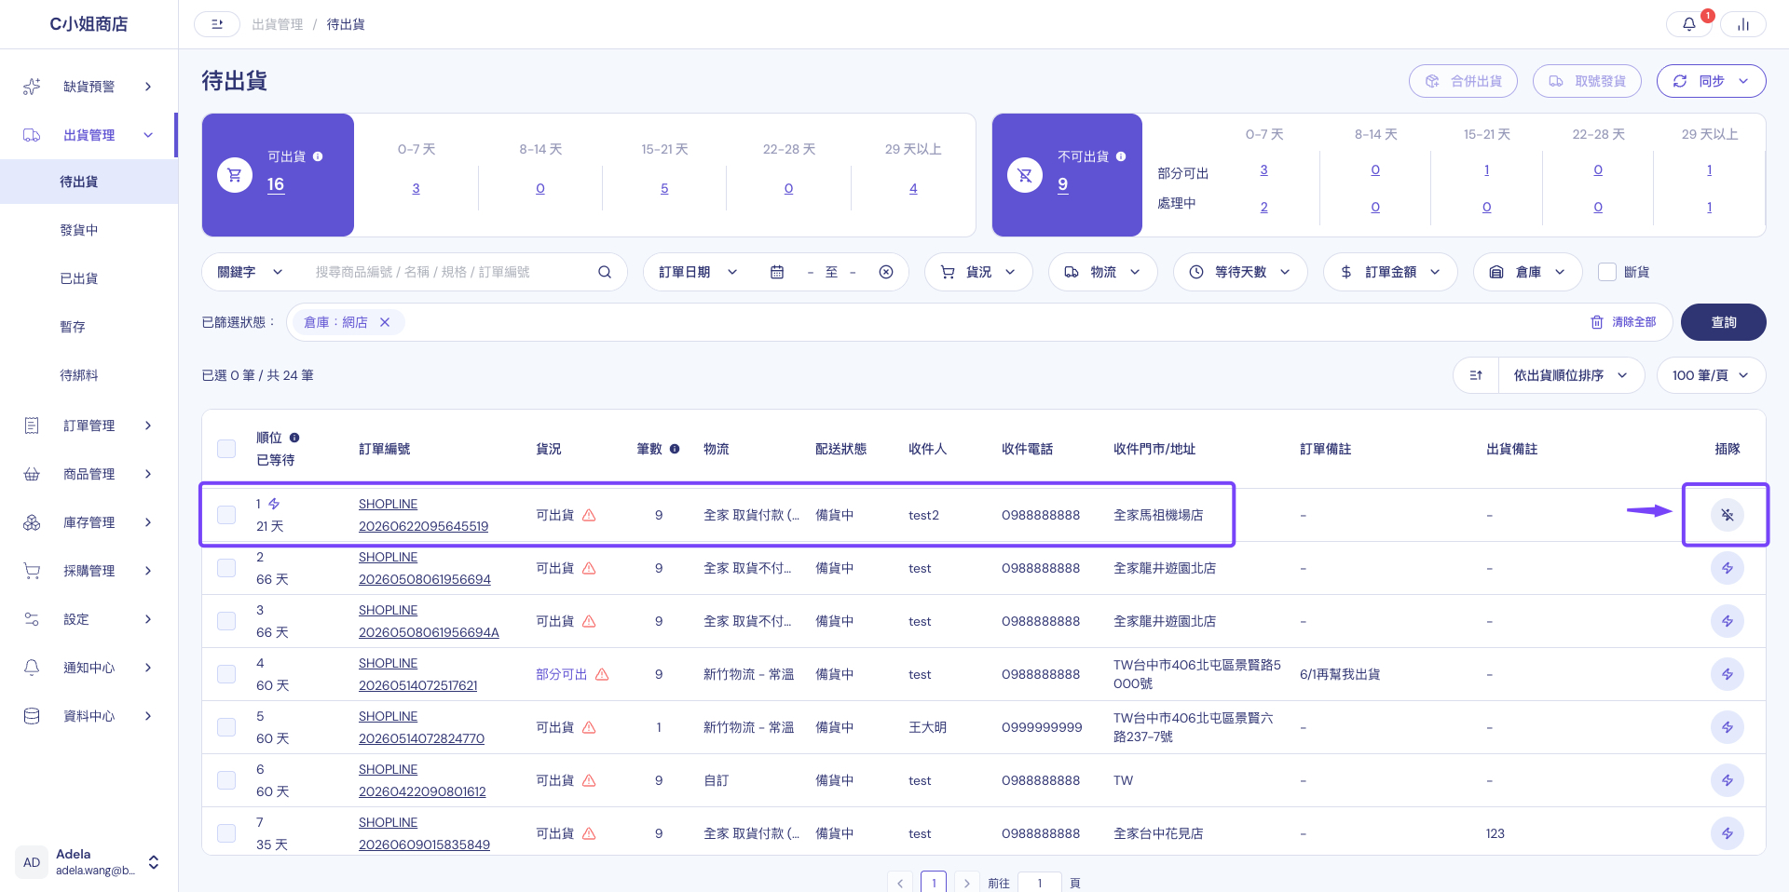Image resolution: width=1789 pixels, height=892 pixels.
Task: Queue-jump order 20260422090801612
Action: pos(1728,780)
